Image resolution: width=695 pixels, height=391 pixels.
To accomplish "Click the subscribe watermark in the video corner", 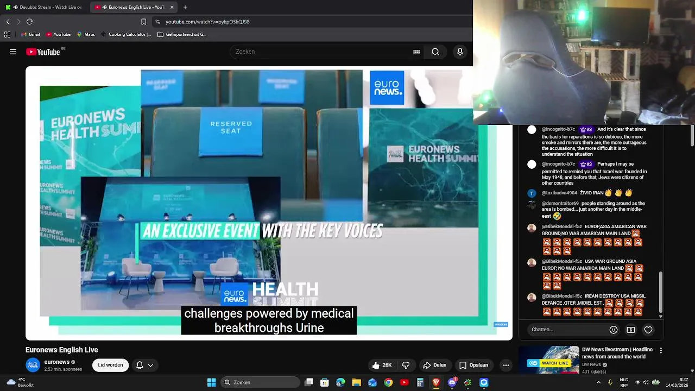I will point(501,325).
